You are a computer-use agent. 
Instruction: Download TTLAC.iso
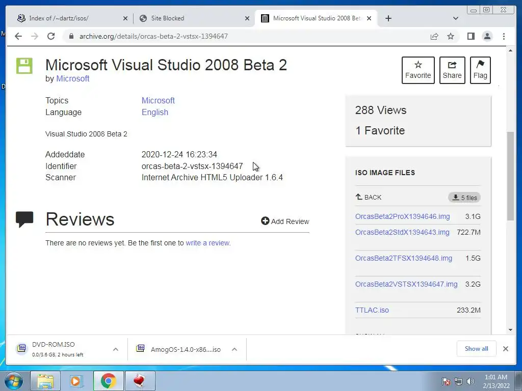click(372, 310)
